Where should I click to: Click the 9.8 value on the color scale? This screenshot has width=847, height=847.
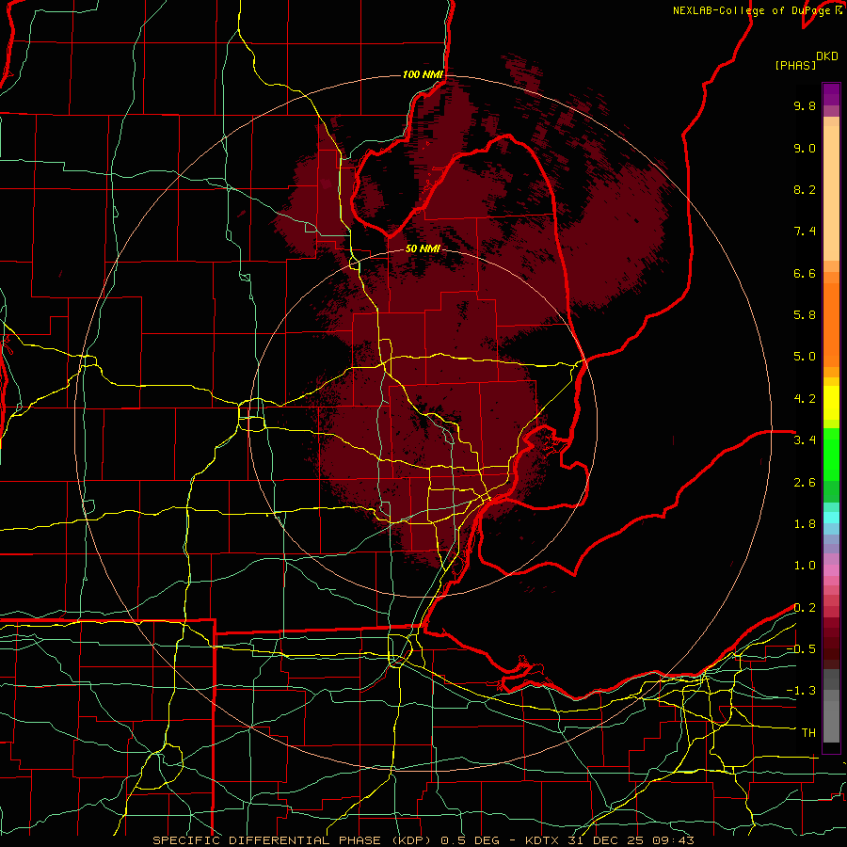[x=805, y=105]
